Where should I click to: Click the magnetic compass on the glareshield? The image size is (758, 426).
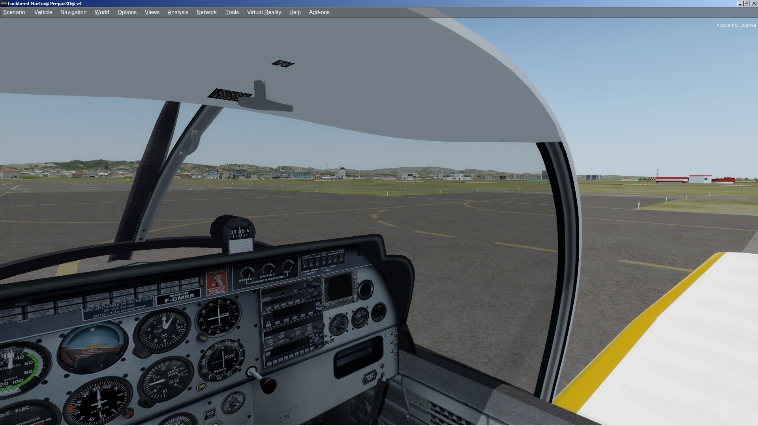[239, 234]
